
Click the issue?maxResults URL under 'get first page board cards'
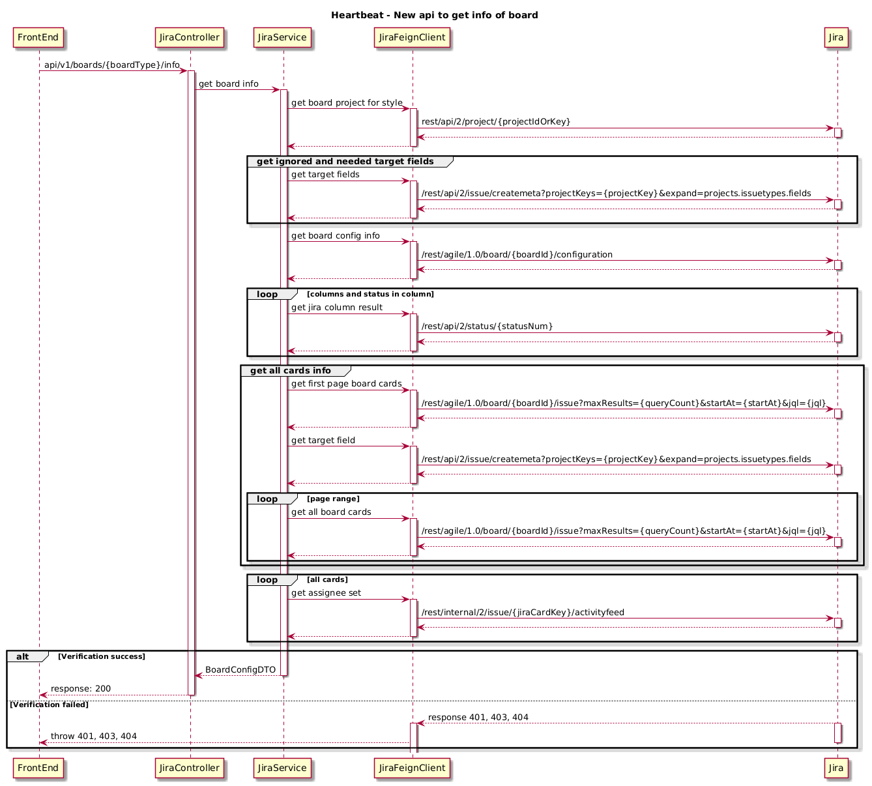pyautogui.click(x=623, y=402)
